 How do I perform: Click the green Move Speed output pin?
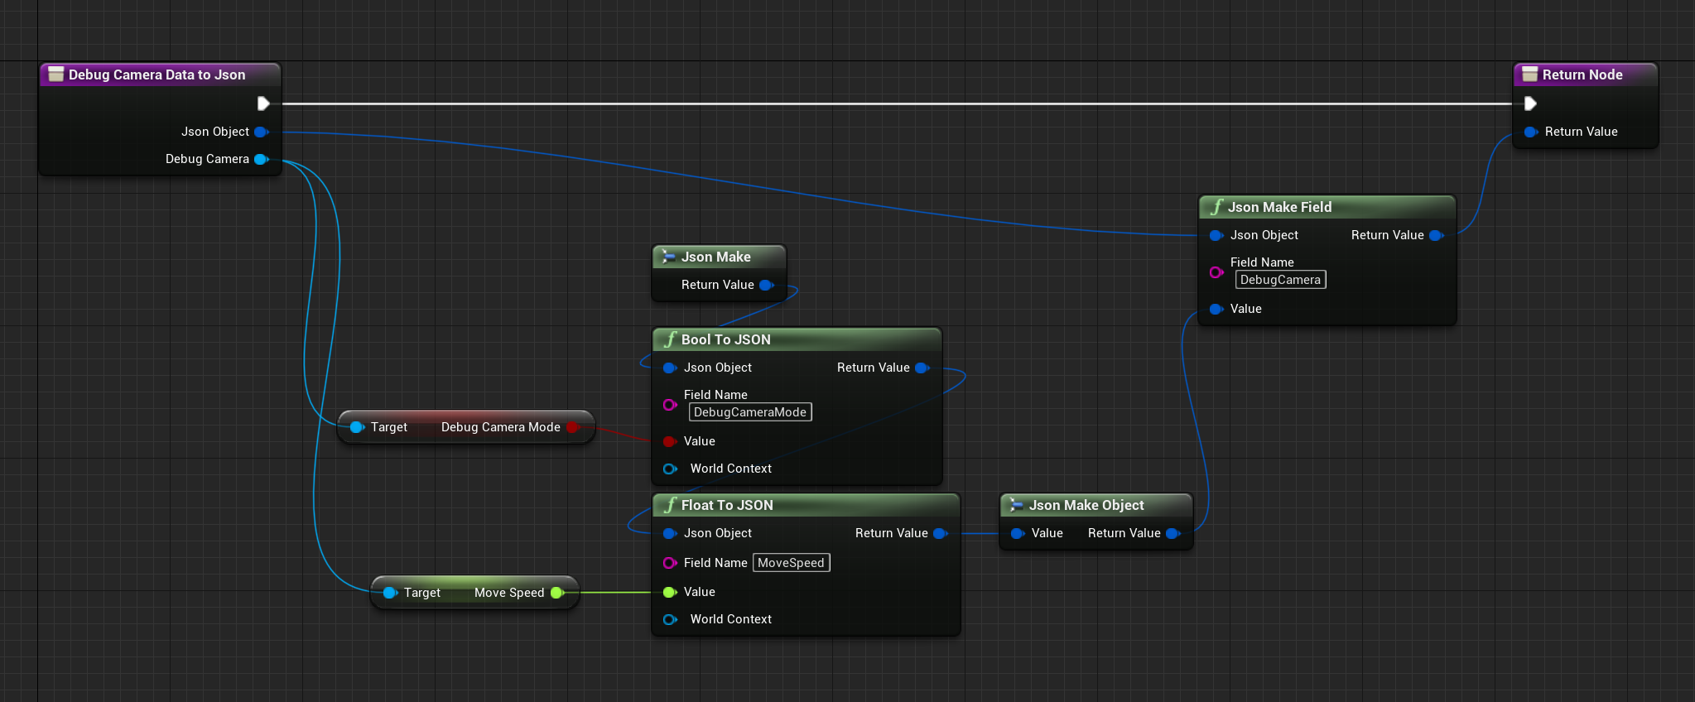point(557,593)
